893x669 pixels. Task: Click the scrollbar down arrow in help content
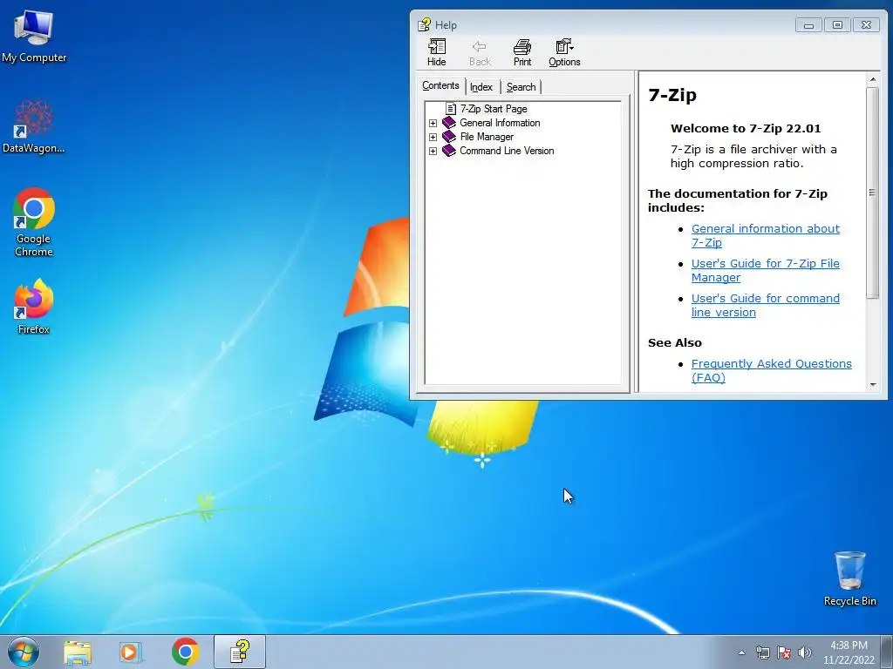pyautogui.click(x=872, y=385)
